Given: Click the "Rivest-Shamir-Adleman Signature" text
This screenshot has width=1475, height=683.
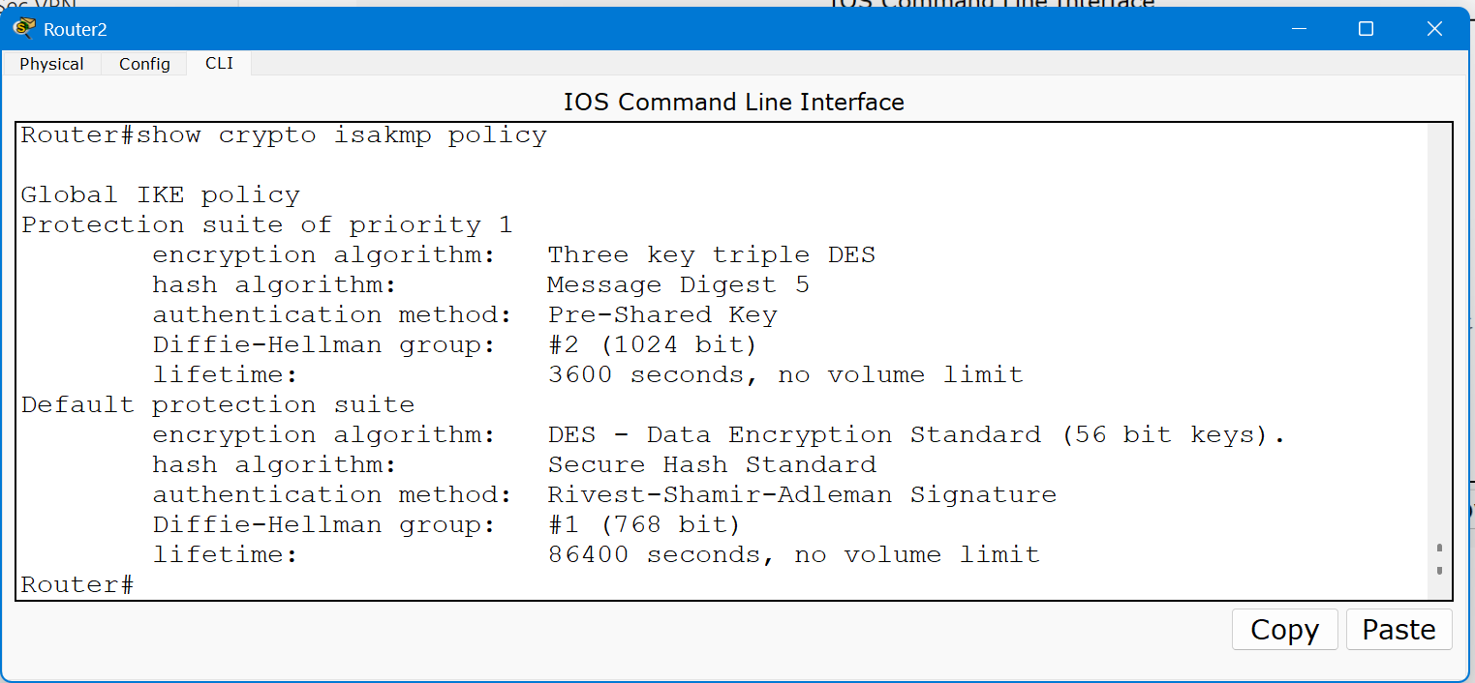Looking at the screenshot, I should click(x=801, y=495).
